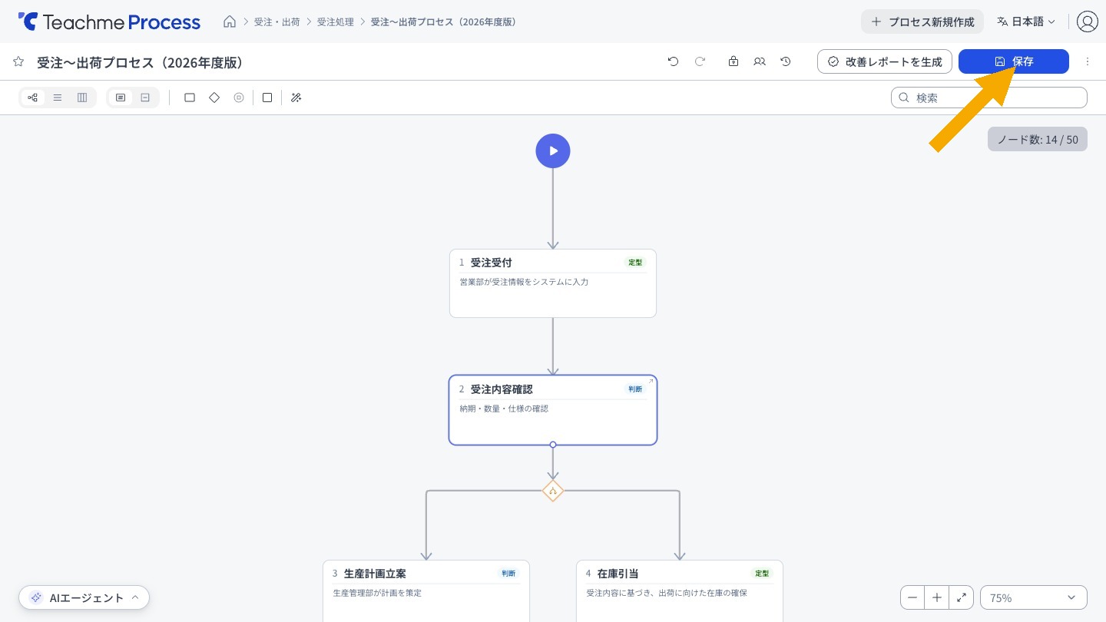This screenshot has height=622, width=1106.
Task: Select the square frame tool
Action: [267, 98]
